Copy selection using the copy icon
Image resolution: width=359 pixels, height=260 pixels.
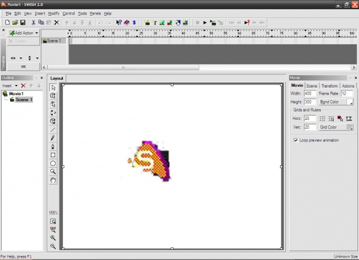pos(41,23)
